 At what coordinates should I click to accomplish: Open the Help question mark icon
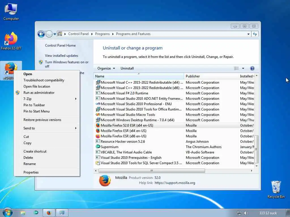pos(252,68)
